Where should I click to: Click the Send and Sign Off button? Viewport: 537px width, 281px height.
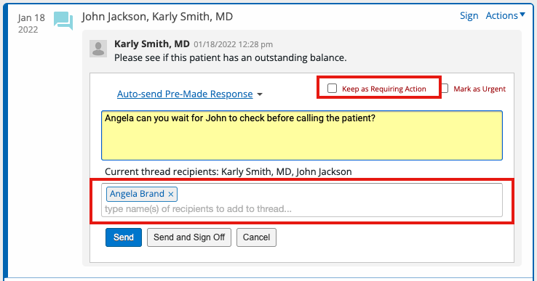189,237
